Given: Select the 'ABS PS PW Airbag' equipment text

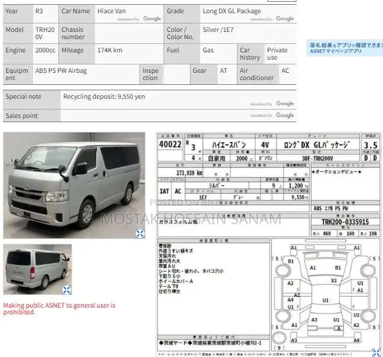Looking at the screenshot, I should pyautogui.click(x=61, y=70).
